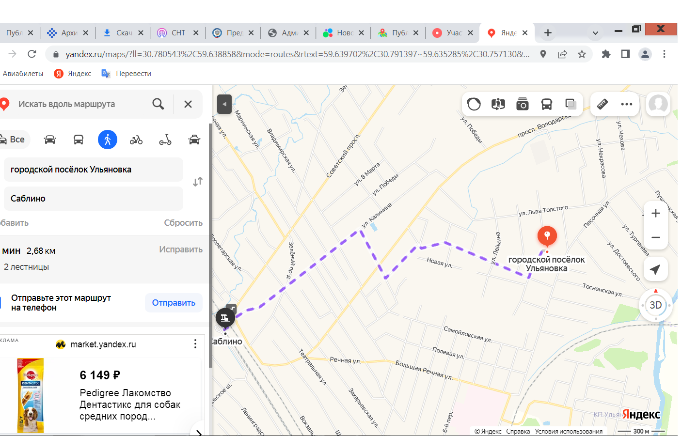Toggle the traffic layer icon on the map
698x436 pixels.
tap(474, 104)
